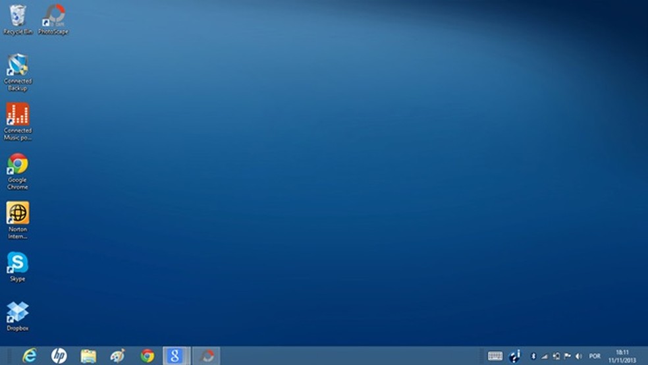Open the volume speaker tray icon
This screenshot has width=648, height=365.
click(x=579, y=356)
